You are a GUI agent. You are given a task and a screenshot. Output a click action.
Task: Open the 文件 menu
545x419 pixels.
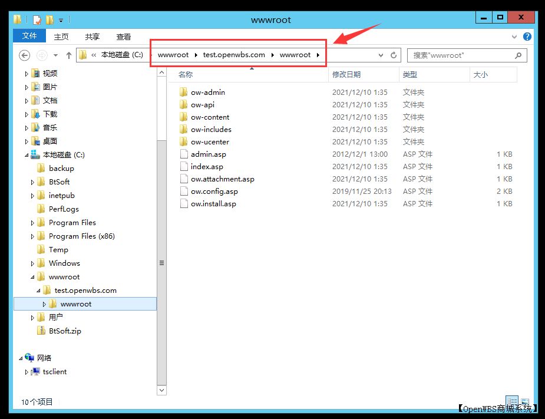coord(29,37)
